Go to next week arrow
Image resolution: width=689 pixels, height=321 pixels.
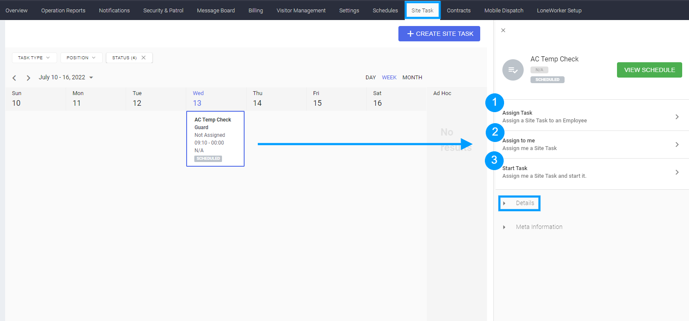click(28, 78)
